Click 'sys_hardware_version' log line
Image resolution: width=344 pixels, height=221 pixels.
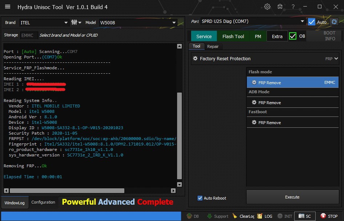click(66, 155)
